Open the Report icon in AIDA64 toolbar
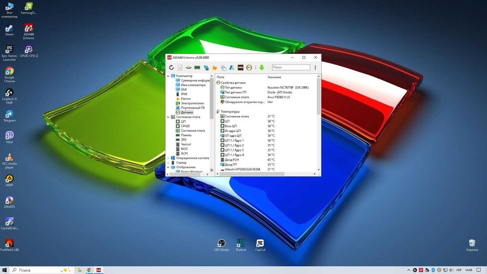 tap(180, 67)
